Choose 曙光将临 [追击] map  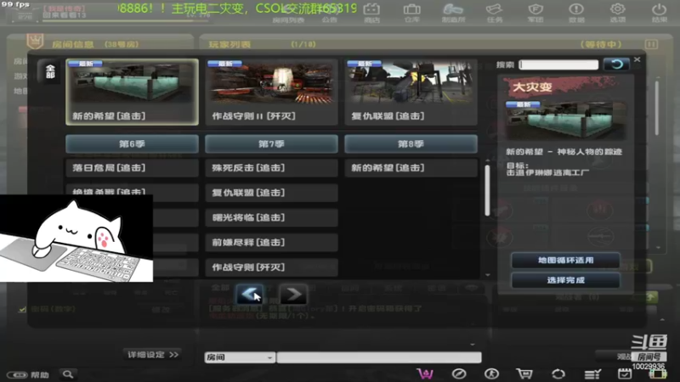pos(271,218)
